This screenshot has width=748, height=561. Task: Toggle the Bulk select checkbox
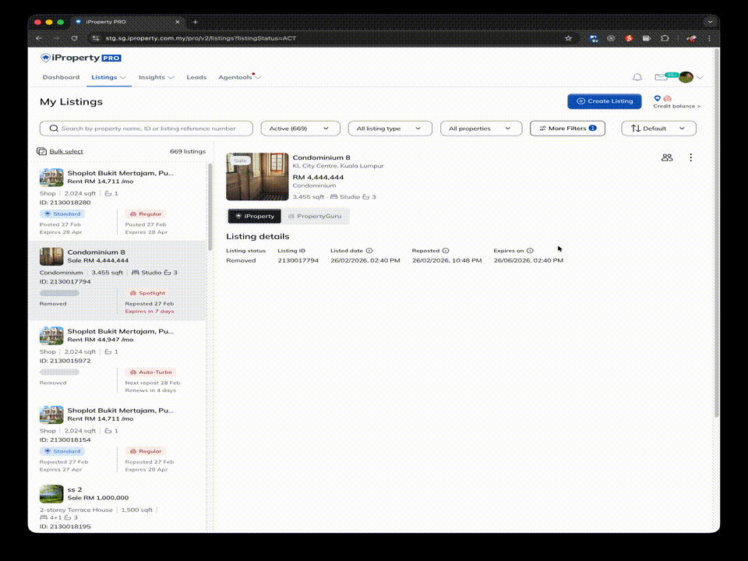coord(41,151)
